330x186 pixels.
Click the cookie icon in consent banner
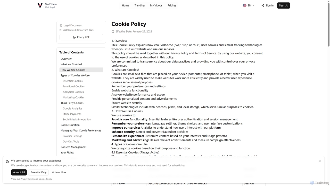click(7, 161)
